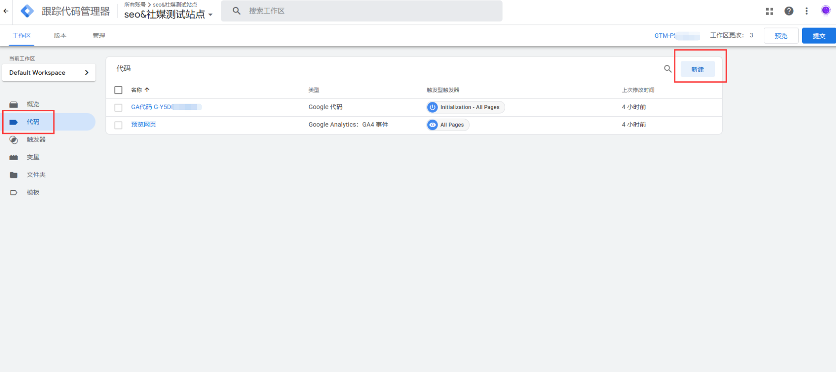836x372 pixels.
Task: Click the Initialization trigger power icon
Action: coord(432,107)
